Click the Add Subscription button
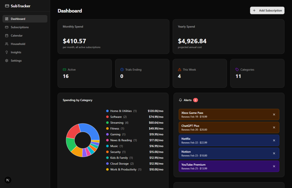Viewport: 292px width, 188px height. click(267, 10)
